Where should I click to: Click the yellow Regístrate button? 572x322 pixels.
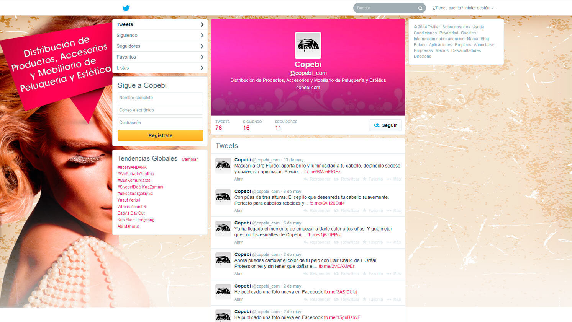click(160, 135)
